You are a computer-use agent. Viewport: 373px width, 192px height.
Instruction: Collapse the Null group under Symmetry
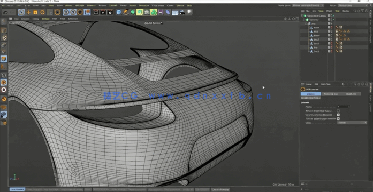point(307,23)
